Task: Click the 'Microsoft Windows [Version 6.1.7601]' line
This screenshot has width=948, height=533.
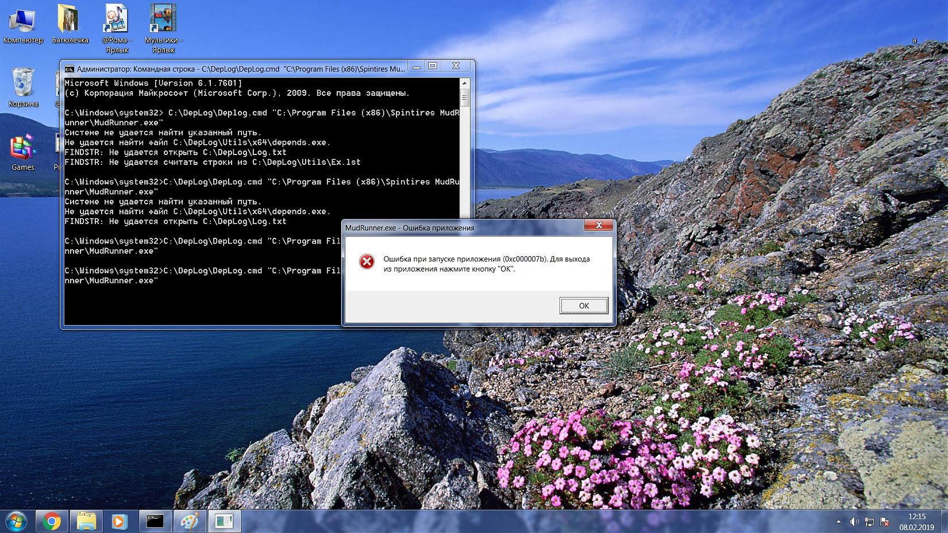Action: pyautogui.click(x=153, y=83)
